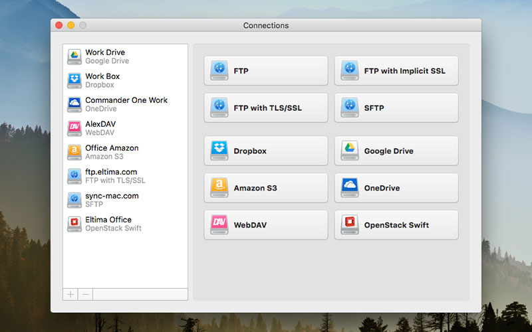Click the Amazon icon beside Office Amazon

74,152
